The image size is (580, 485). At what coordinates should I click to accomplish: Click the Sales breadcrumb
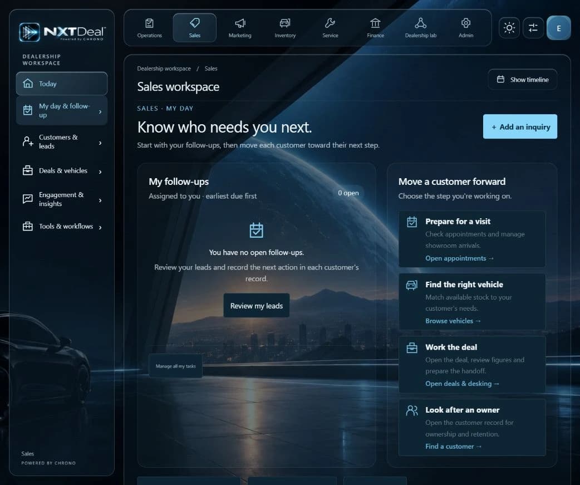[x=211, y=68]
